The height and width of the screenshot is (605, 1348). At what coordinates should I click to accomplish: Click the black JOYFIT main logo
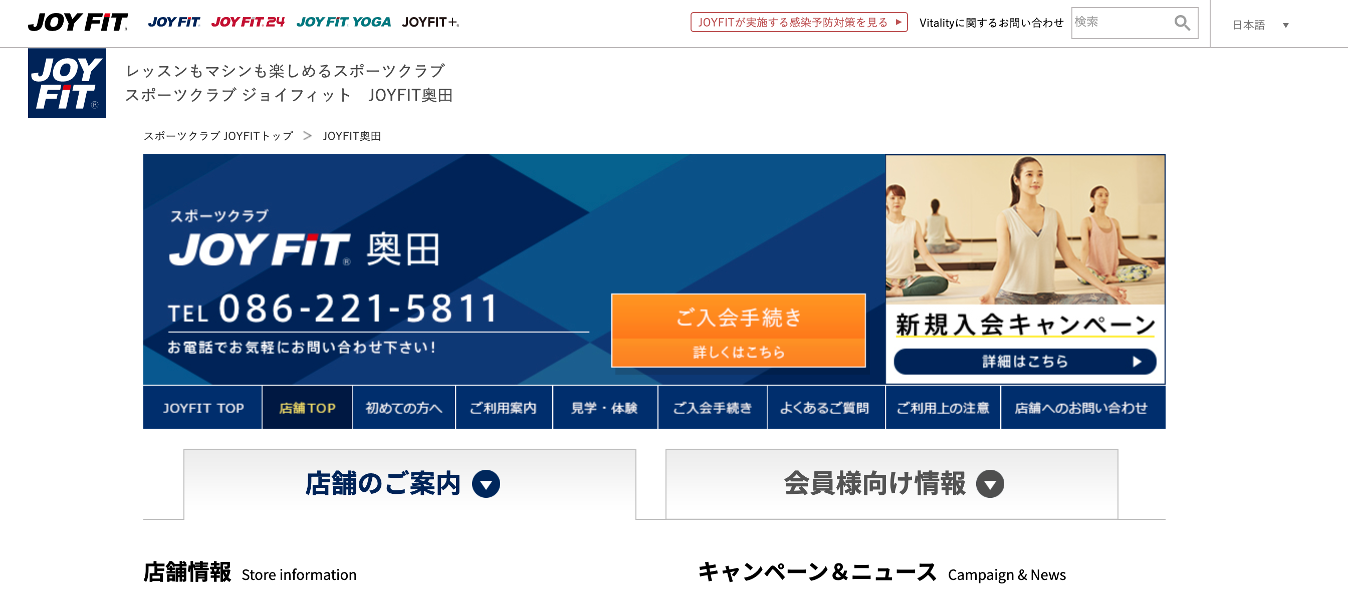pyautogui.click(x=78, y=23)
